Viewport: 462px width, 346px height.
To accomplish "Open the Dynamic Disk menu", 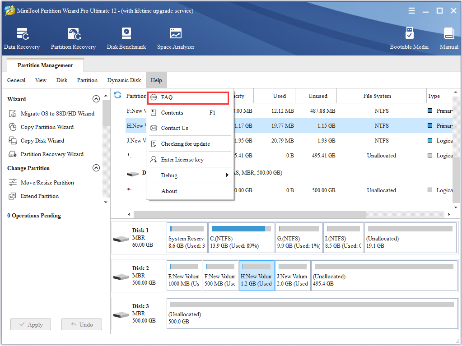I will tap(124, 80).
